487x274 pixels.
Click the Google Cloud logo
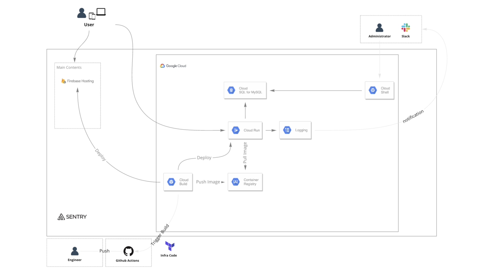[x=162, y=66]
